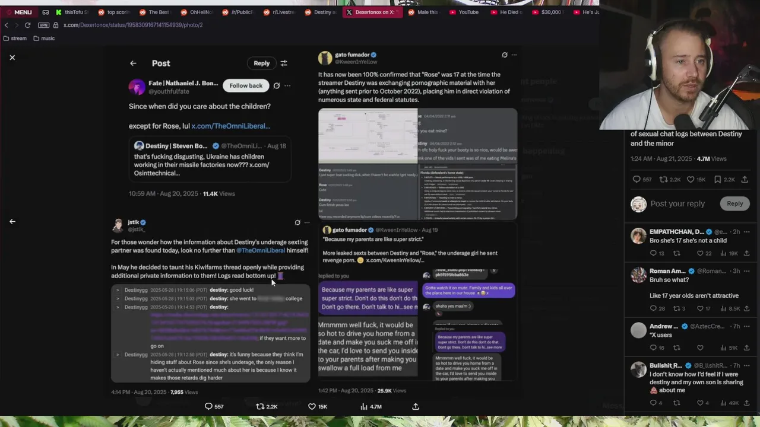Switch to the OhHellNo Reddit tab
This screenshot has width=760, height=427.
tap(198, 12)
